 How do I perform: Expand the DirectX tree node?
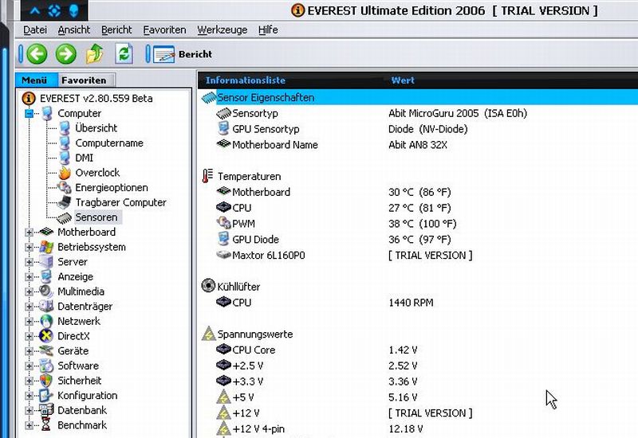29,336
